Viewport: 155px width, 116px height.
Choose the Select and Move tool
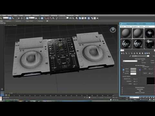click(22, 18)
